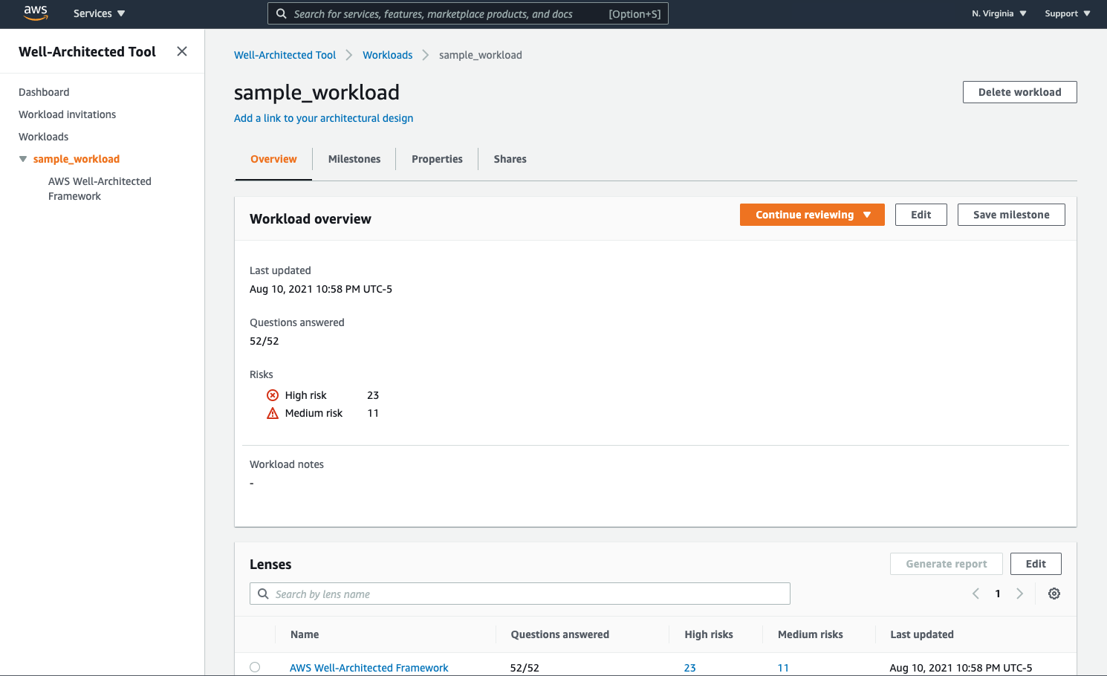Select the AWS Well-Architected Framework lens radio
This screenshot has height=676, width=1107.
point(255,667)
